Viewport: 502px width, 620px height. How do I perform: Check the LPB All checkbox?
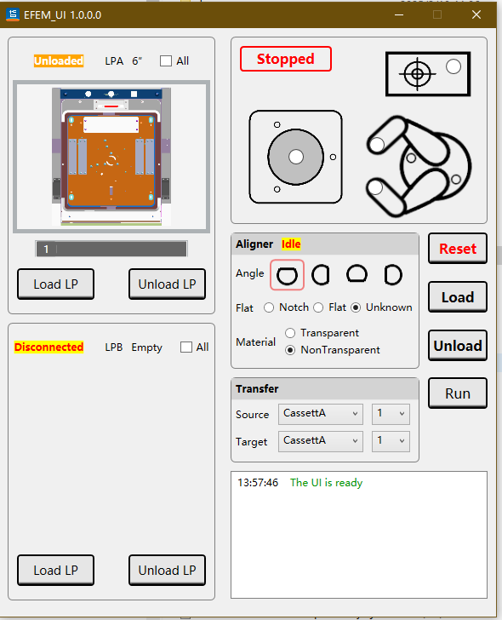tap(186, 347)
